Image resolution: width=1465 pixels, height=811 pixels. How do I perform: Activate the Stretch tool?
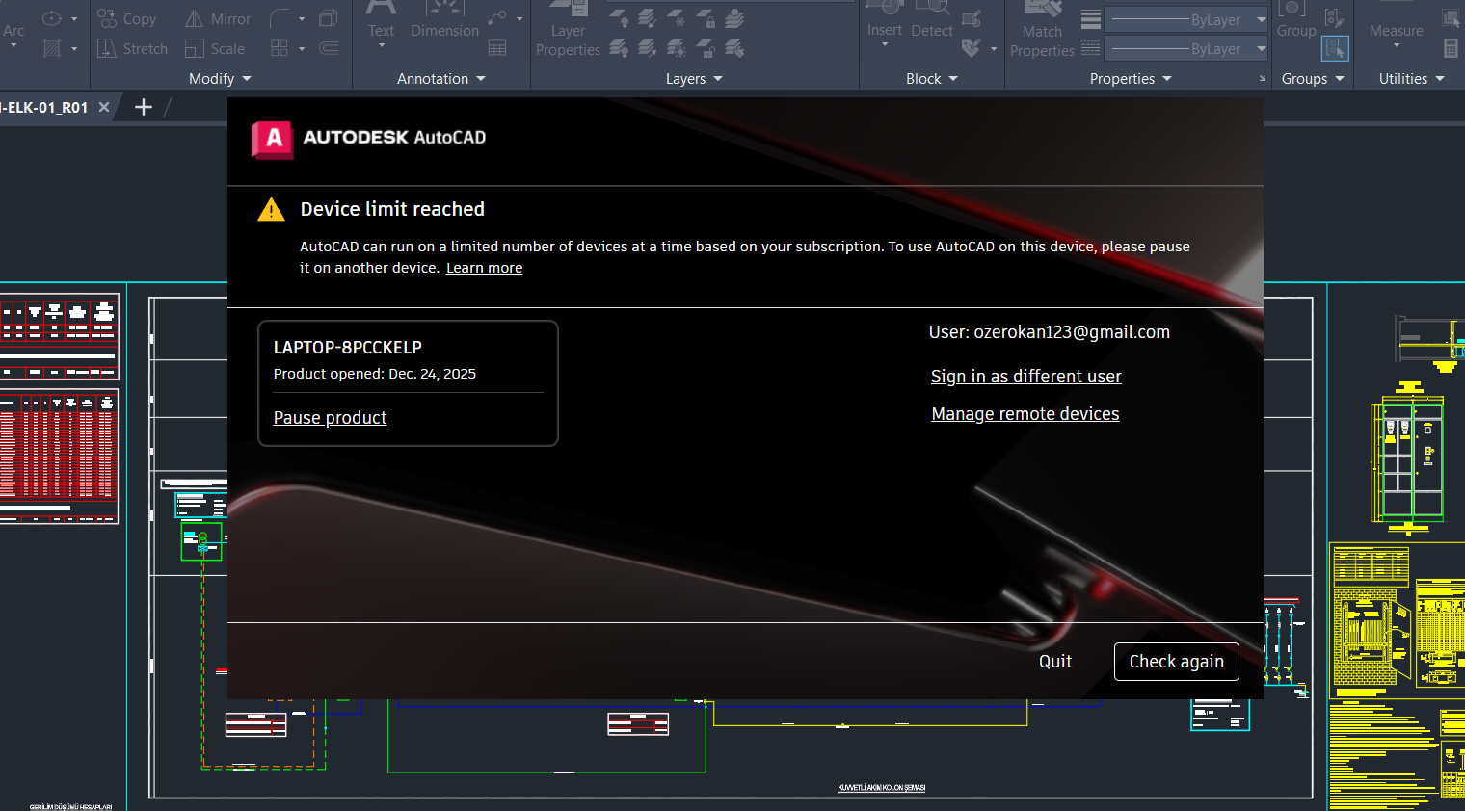click(133, 49)
